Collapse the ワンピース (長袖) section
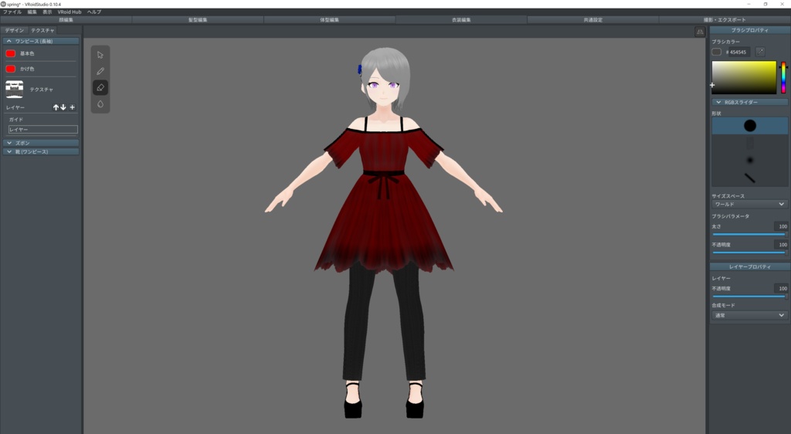 (x=41, y=41)
